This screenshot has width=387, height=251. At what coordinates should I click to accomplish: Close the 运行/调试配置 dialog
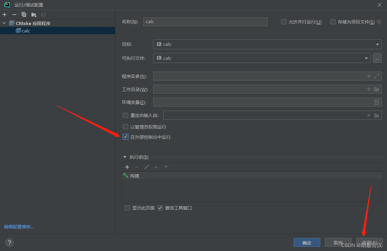pyautogui.click(x=380, y=5)
